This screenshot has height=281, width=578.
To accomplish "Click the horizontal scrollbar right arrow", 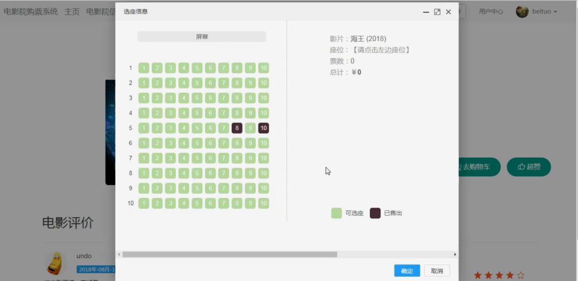I will click(x=455, y=254).
